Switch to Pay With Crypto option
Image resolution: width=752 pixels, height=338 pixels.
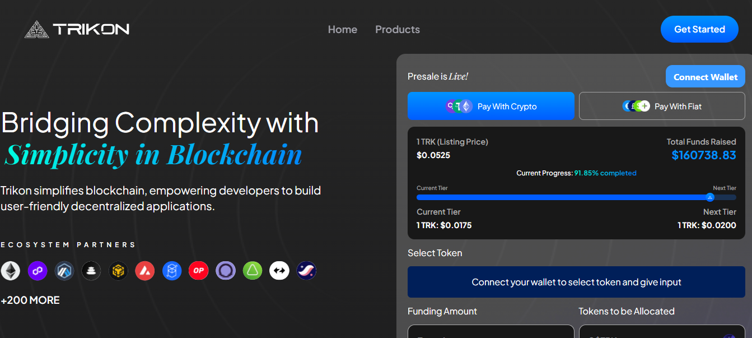(x=491, y=106)
